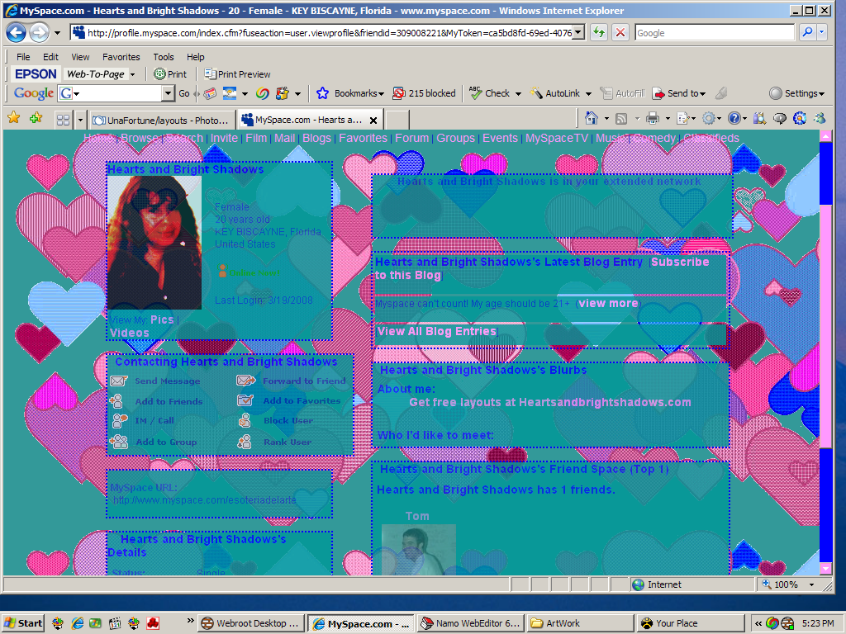Open the View menu
Screen dimensions: 846x634
tap(80, 57)
